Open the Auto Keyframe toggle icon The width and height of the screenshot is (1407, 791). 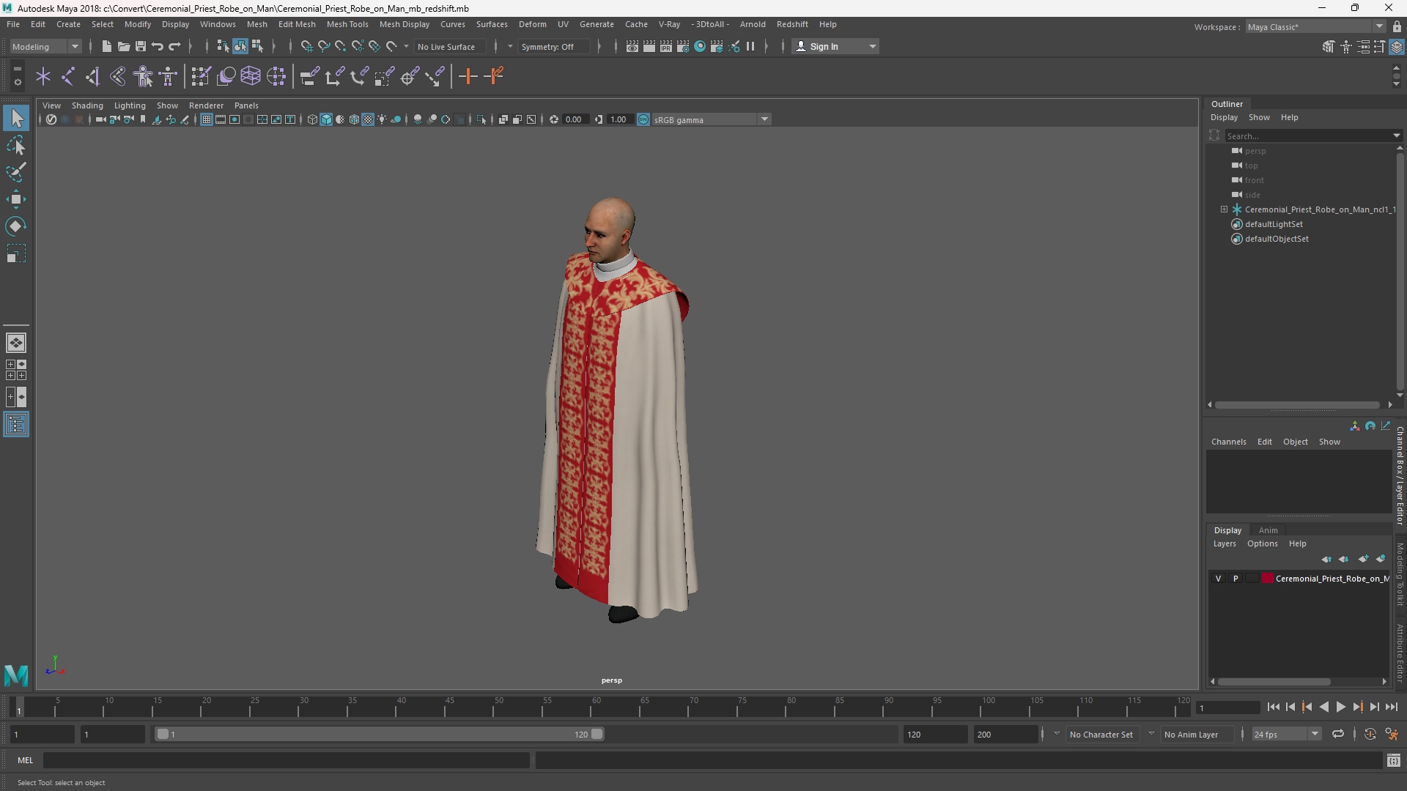pos(1370,734)
